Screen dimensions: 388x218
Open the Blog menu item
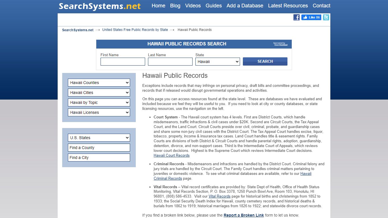pos(175,6)
